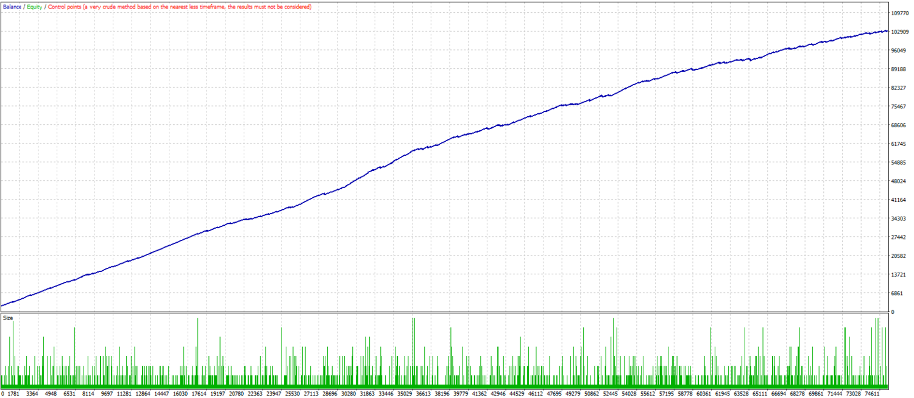This screenshot has height=398, width=914.
Task: Pick trade number 74611 on the bottom axis
Action: [872, 394]
